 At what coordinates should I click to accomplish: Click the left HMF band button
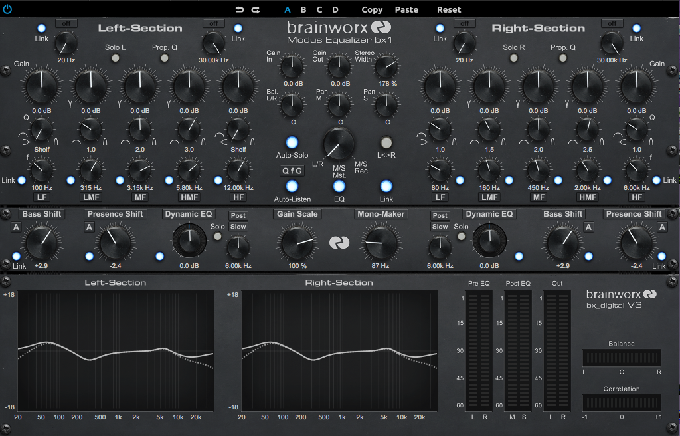click(x=189, y=197)
